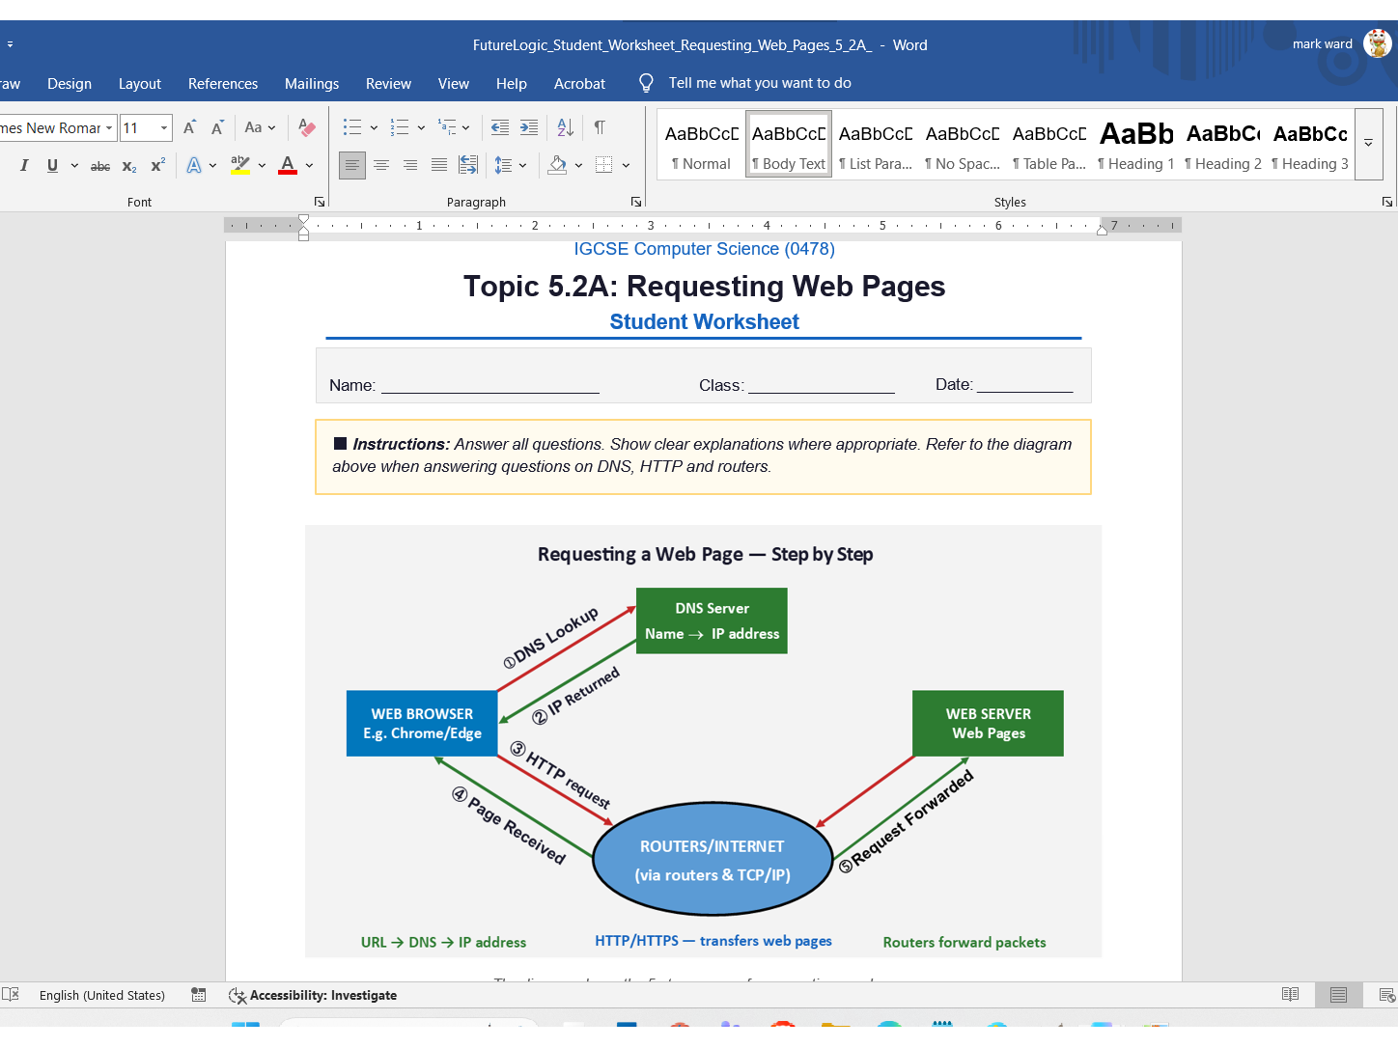Create a multilevel list
The width and height of the screenshot is (1398, 1048).
[x=447, y=127]
